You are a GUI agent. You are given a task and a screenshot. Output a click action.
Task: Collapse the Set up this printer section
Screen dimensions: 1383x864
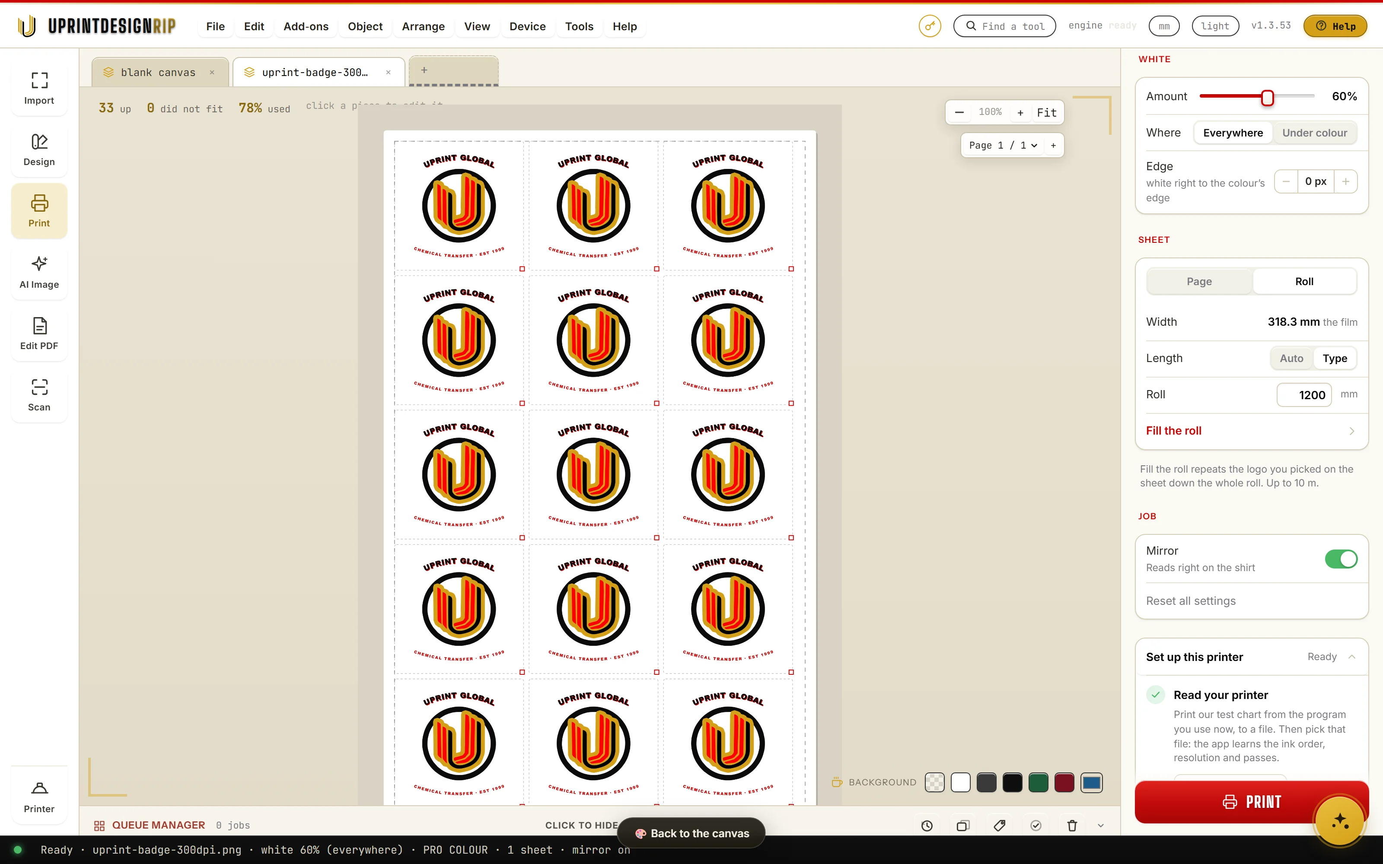tap(1251, 657)
